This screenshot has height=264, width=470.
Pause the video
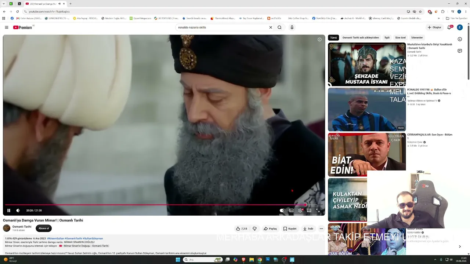point(9,210)
